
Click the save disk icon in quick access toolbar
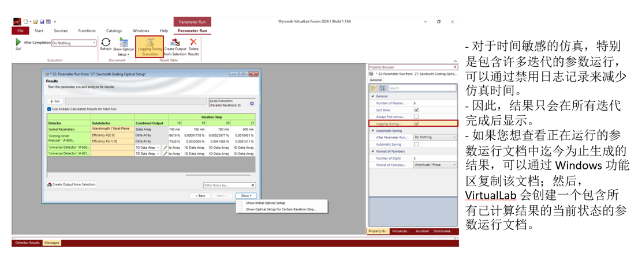coord(42,21)
